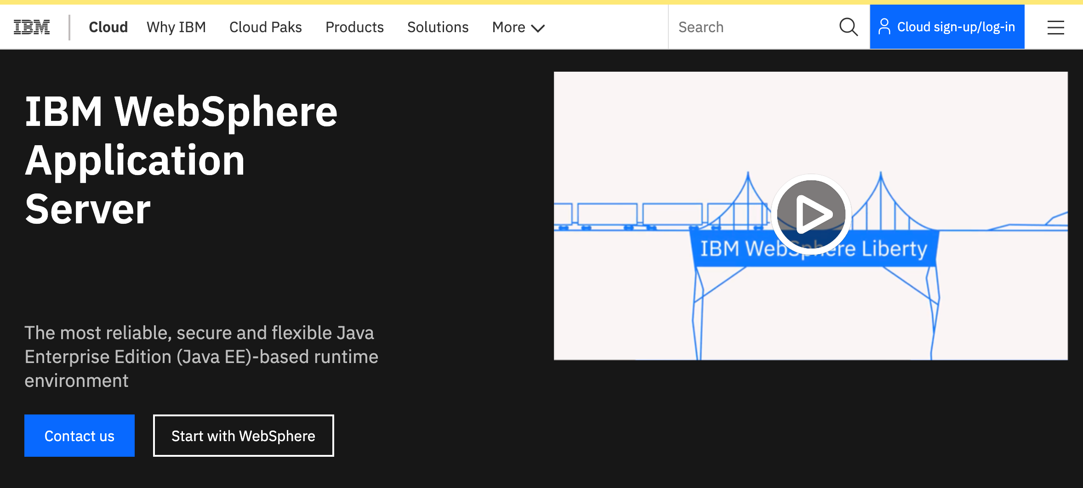The image size is (1083, 488).
Task: Open the Cloud Paks menu
Action: pyautogui.click(x=265, y=28)
